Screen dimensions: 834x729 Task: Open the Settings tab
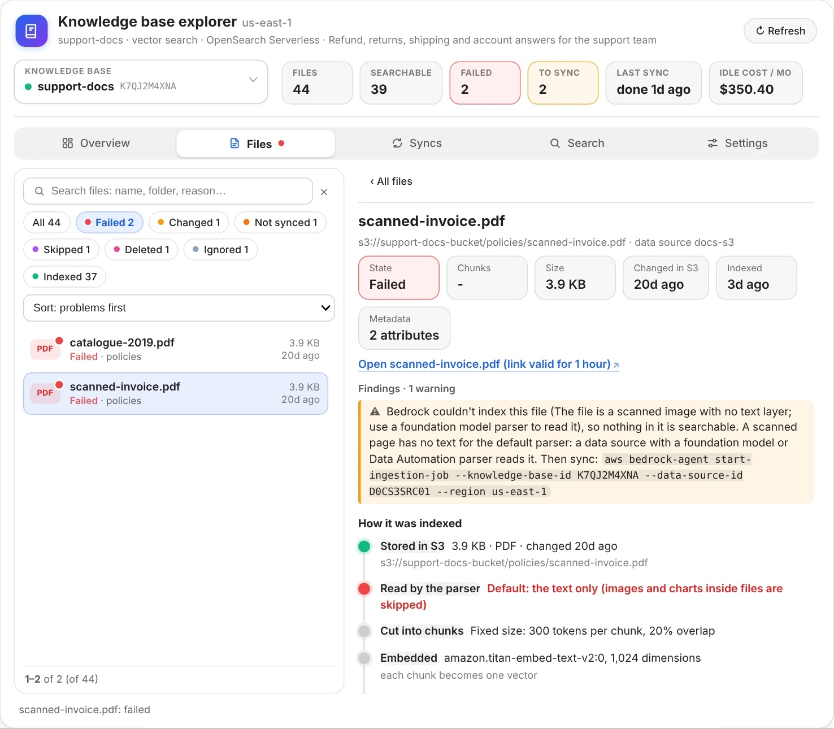(737, 143)
